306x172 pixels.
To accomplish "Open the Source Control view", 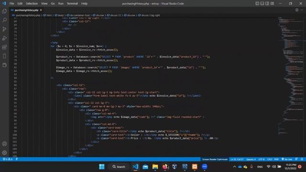I will tap(4, 29).
